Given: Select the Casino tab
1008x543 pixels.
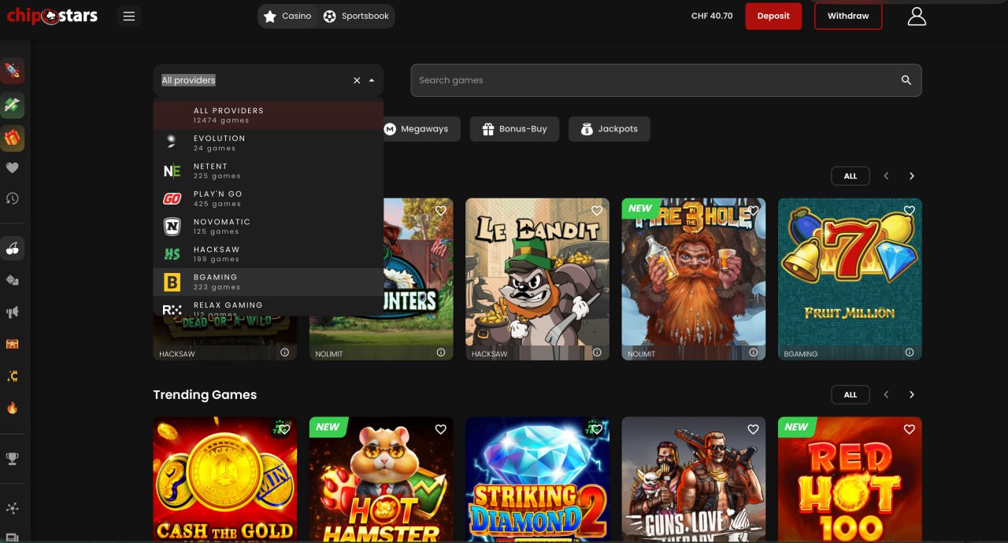Looking at the screenshot, I should coord(287,15).
